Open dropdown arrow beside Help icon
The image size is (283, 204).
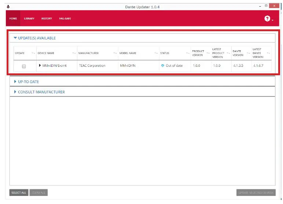(272, 20)
